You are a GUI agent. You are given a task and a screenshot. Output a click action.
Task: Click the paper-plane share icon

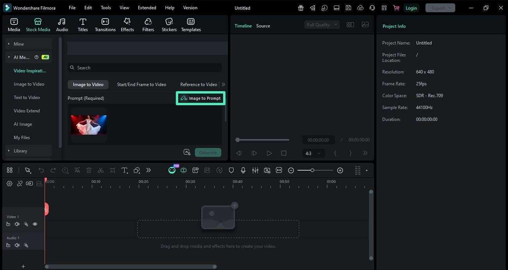pos(313,8)
